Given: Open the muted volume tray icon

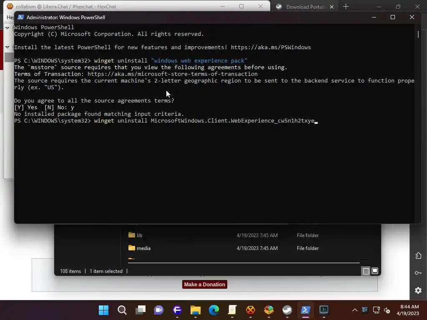Looking at the screenshot, I should 387,310.
